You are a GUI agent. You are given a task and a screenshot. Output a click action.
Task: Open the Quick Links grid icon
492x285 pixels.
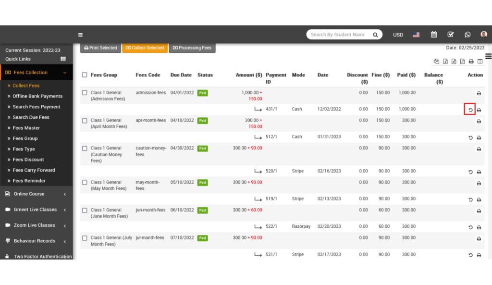[63, 59]
